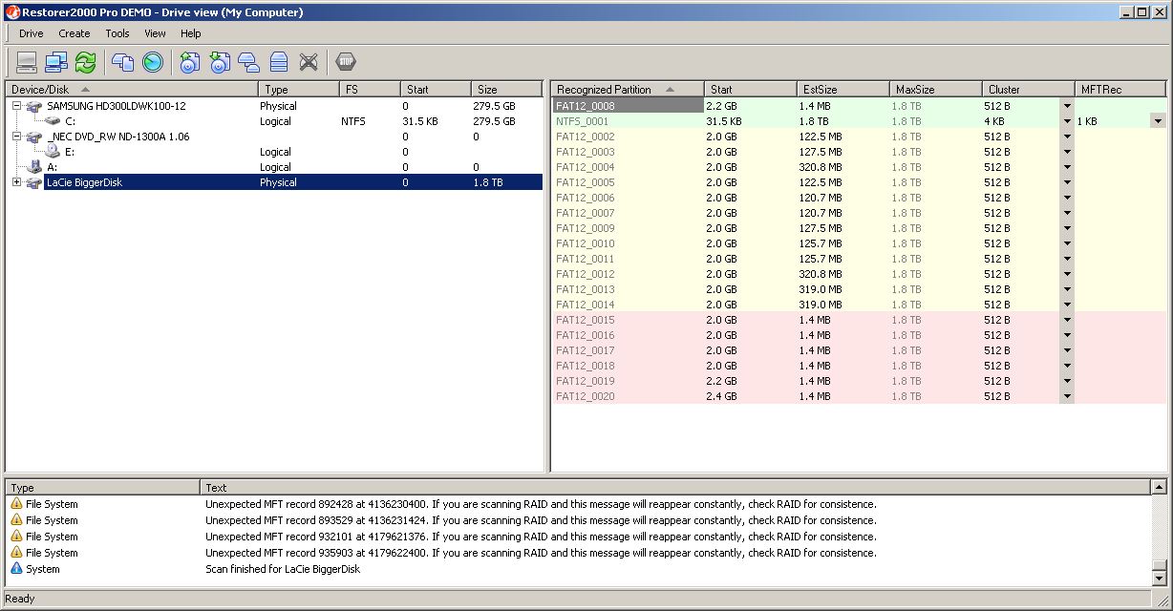
Task: Click log panel scrollbar up arrow
Action: click(x=1160, y=488)
